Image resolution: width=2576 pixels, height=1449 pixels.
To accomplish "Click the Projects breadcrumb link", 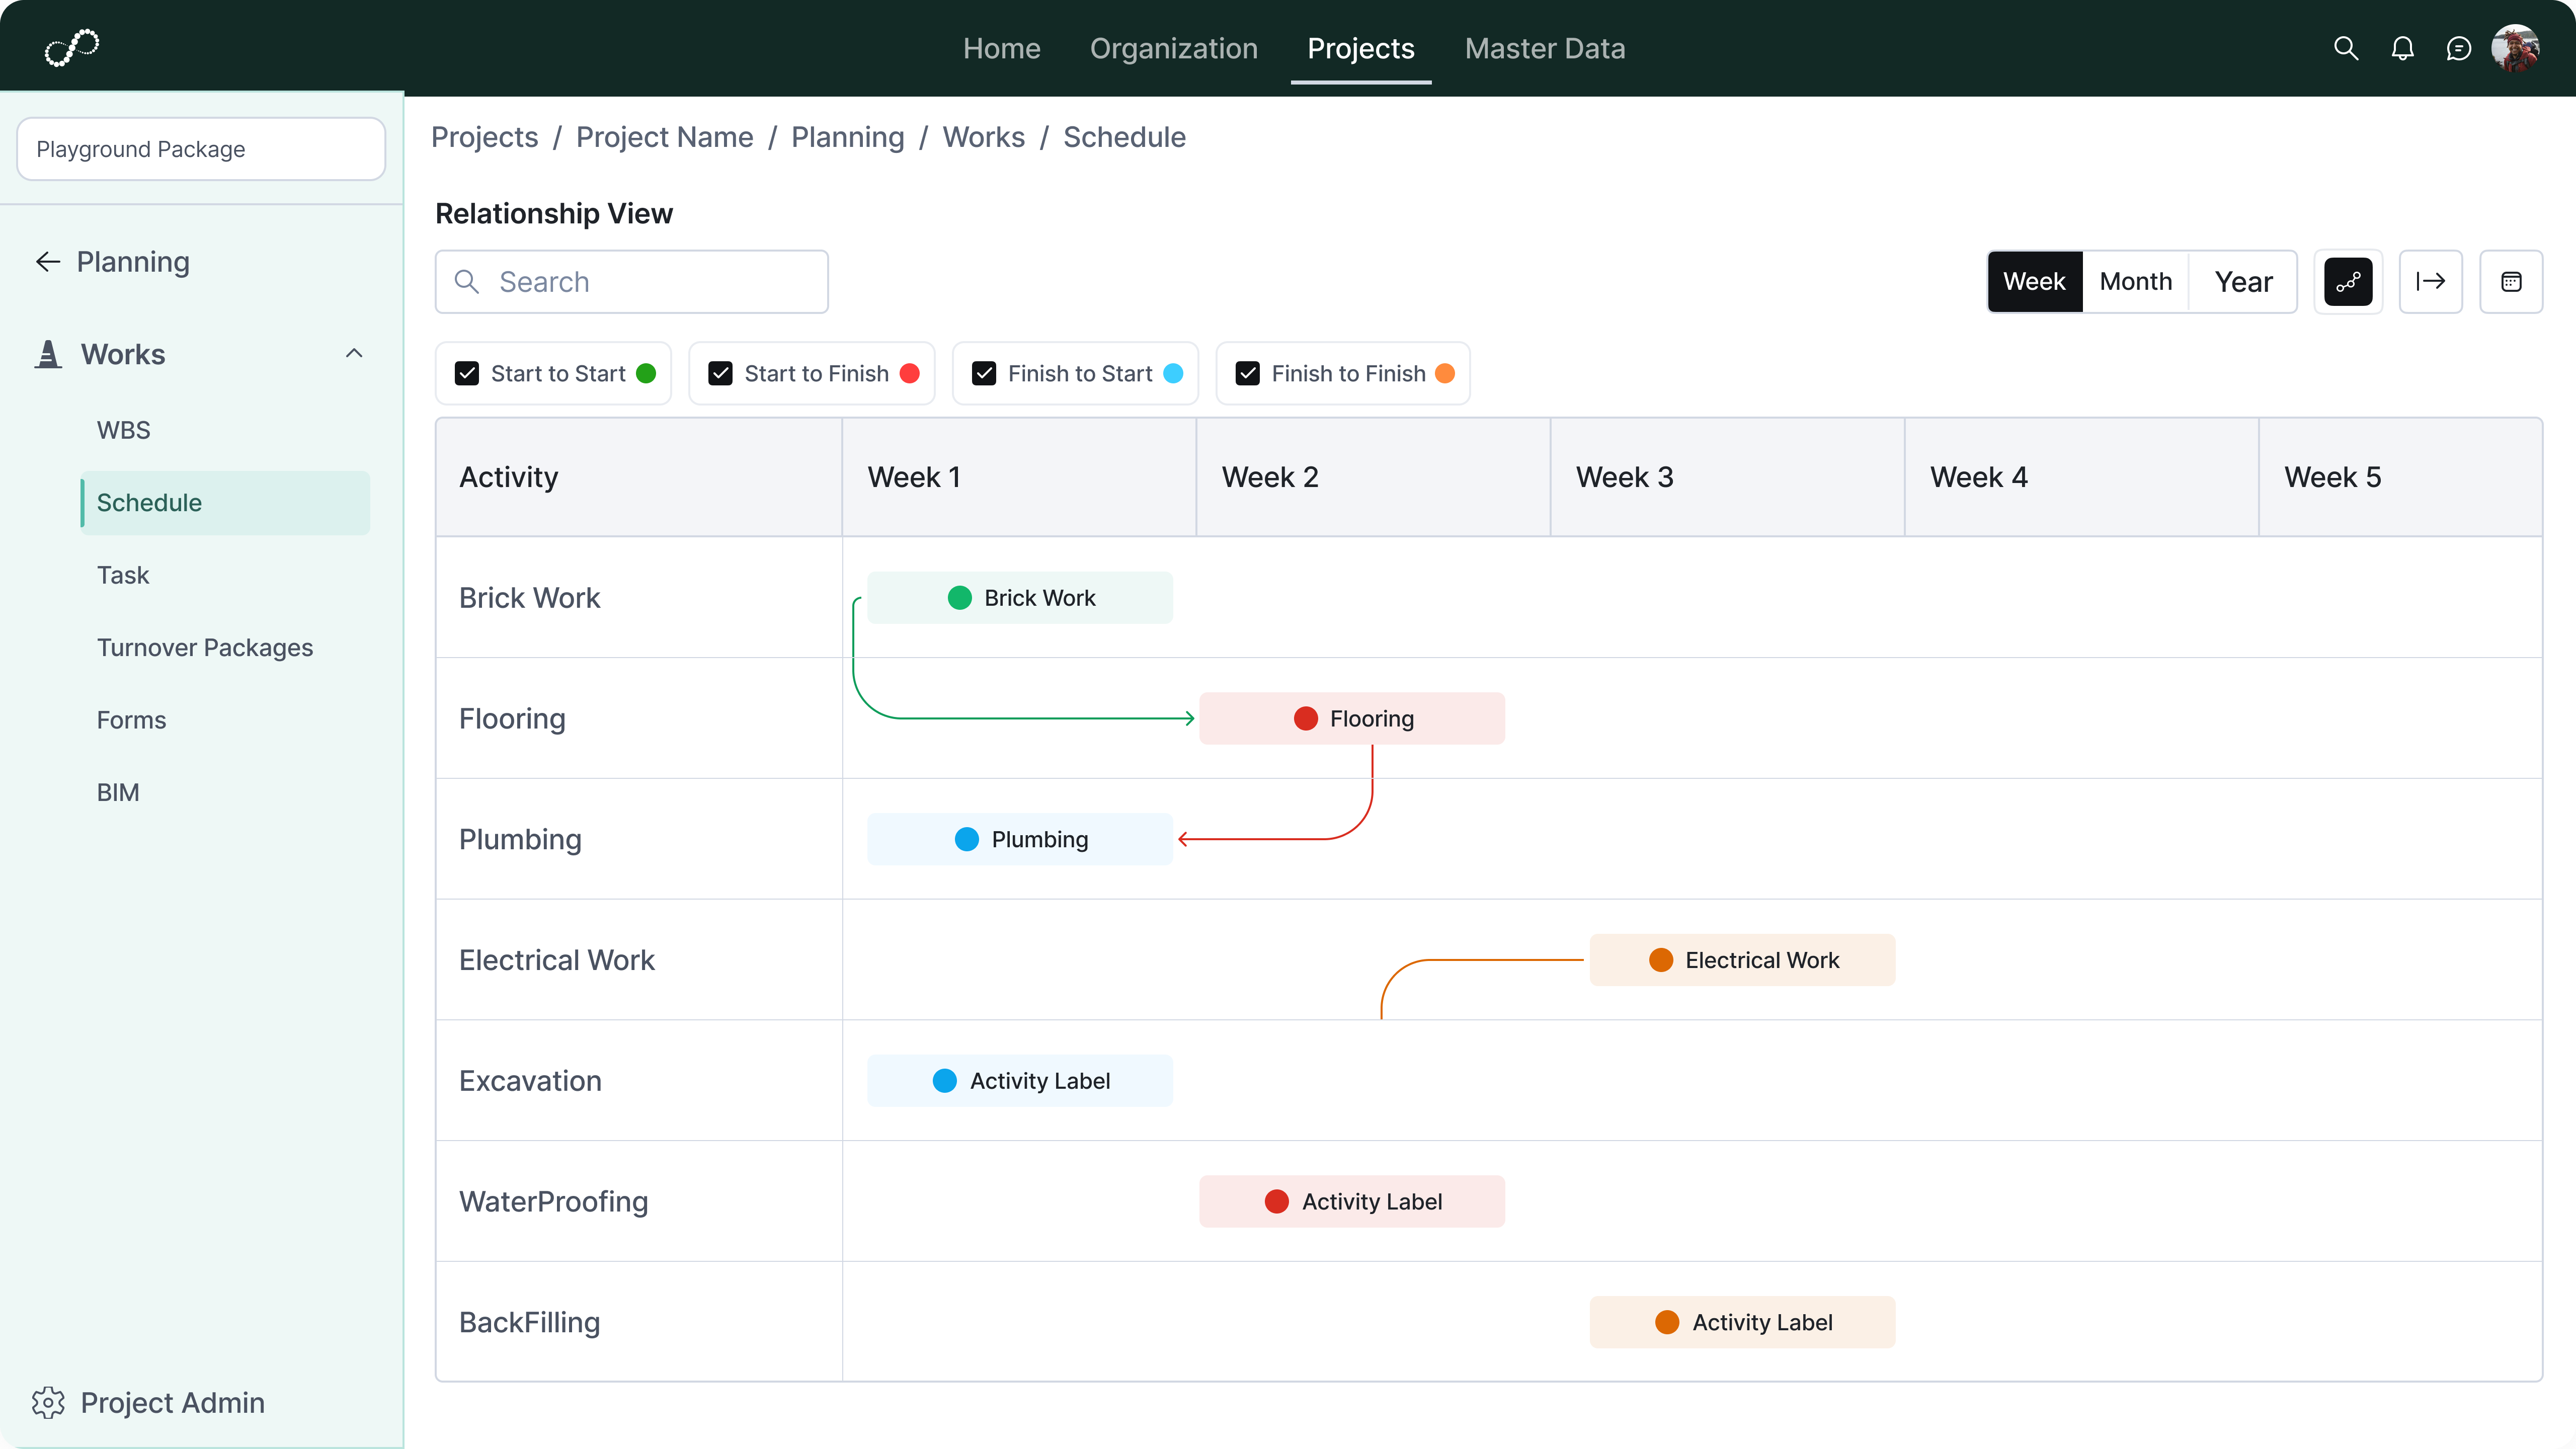I will 484,137.
